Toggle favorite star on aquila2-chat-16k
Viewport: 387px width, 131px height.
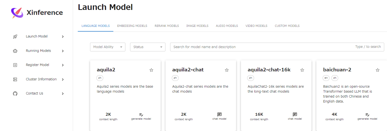pyautogui.click(x=302, y=70)
